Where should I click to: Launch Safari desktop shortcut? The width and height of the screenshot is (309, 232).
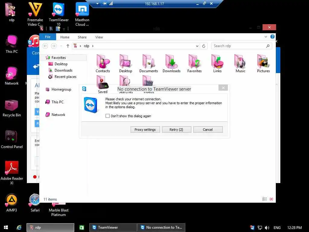(35, 203)
